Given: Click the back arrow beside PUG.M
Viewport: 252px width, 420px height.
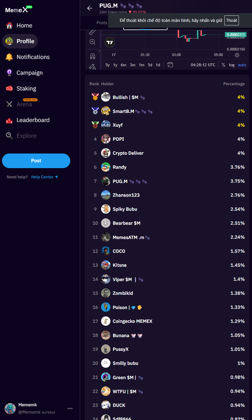Looking at the screenshot, I should 90,8.
